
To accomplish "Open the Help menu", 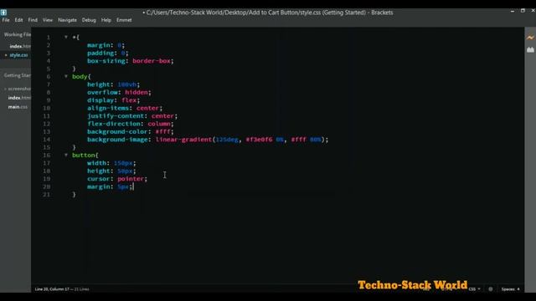I will click(106, 20).
